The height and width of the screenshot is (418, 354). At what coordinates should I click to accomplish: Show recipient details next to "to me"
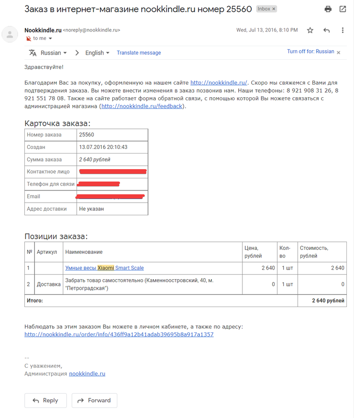[x=50, y=39]
